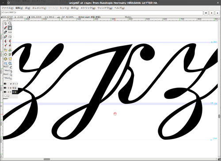The height and width of the screenshot is (161, 221).
Task: Open the glyph name dropdown arrow
Action: click(206, 13)
